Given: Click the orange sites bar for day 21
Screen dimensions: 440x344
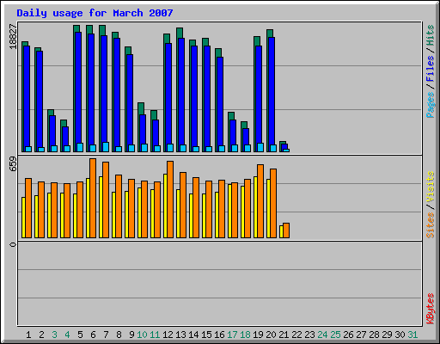Looking at the screenshot, I should (x=286, y=230).
